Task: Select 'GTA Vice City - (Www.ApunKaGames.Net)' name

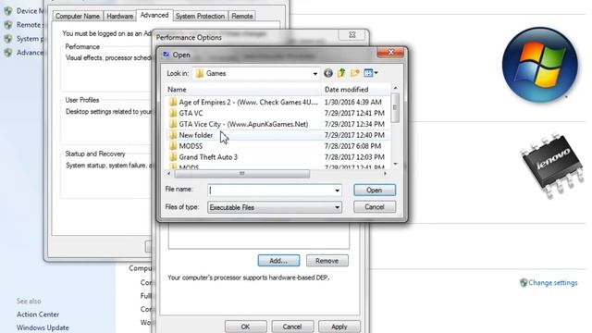Action: coord(243,124)
